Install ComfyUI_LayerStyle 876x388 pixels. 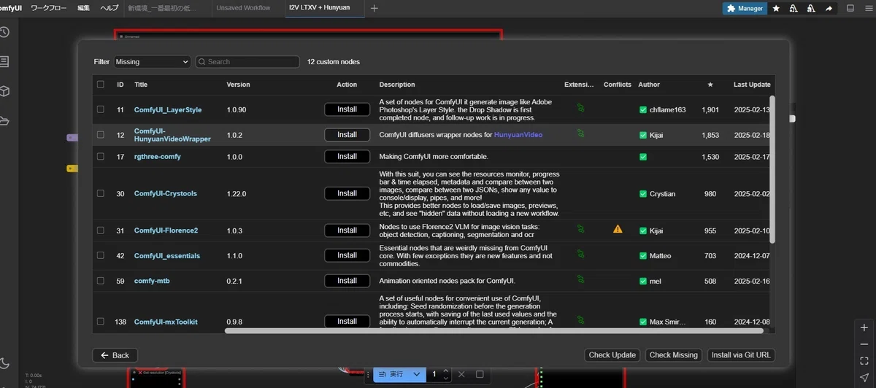coord(347,109)
